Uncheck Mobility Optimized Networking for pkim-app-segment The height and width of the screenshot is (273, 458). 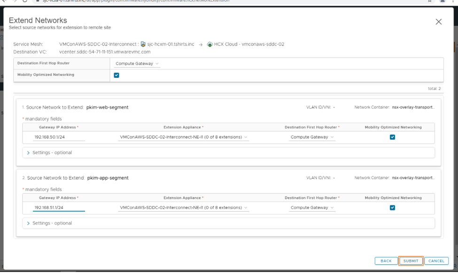coord(392,207)
